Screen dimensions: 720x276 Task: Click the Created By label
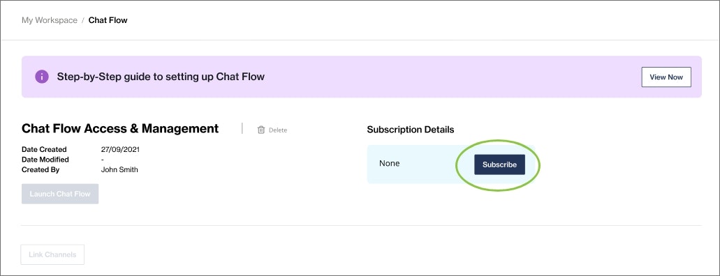point(41,169)
